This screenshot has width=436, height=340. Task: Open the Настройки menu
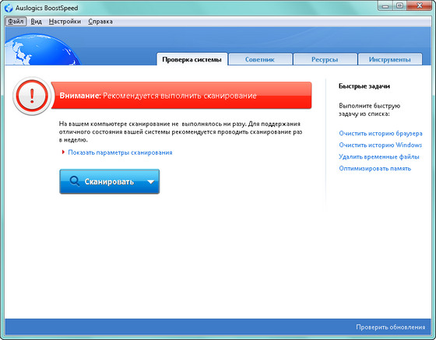pyautogui.click(x=65, y=21)
